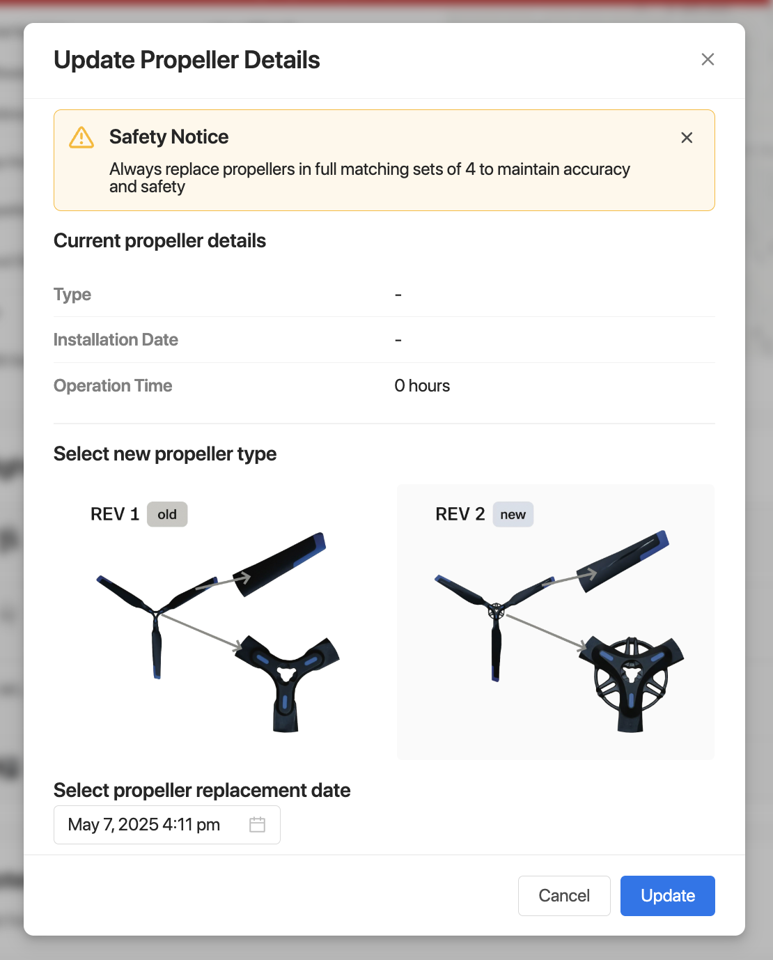Click the "Select new propeller type" heading

[165, 454]
